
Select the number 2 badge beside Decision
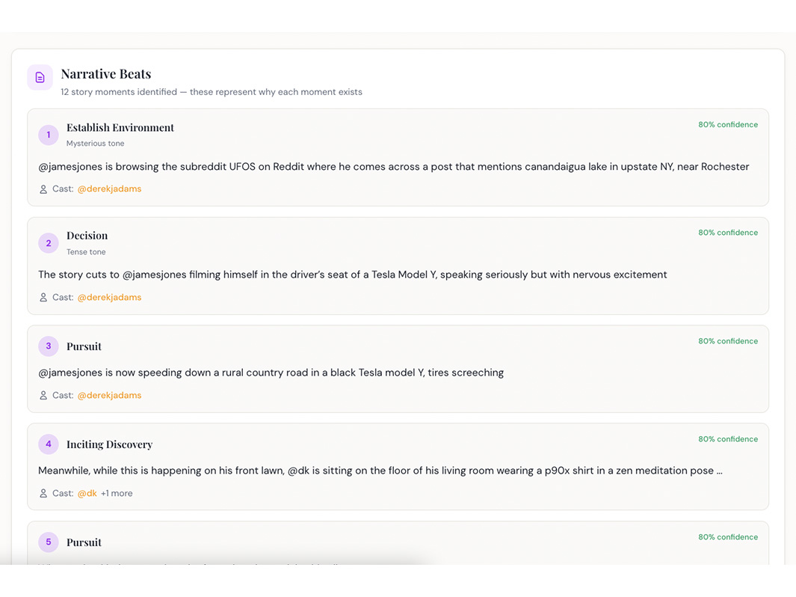(x=49, y=243)
